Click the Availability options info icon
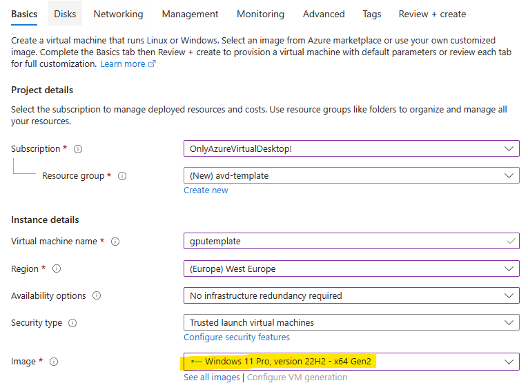The width and height of the screenshot is (528, 392). click(97, 295)
